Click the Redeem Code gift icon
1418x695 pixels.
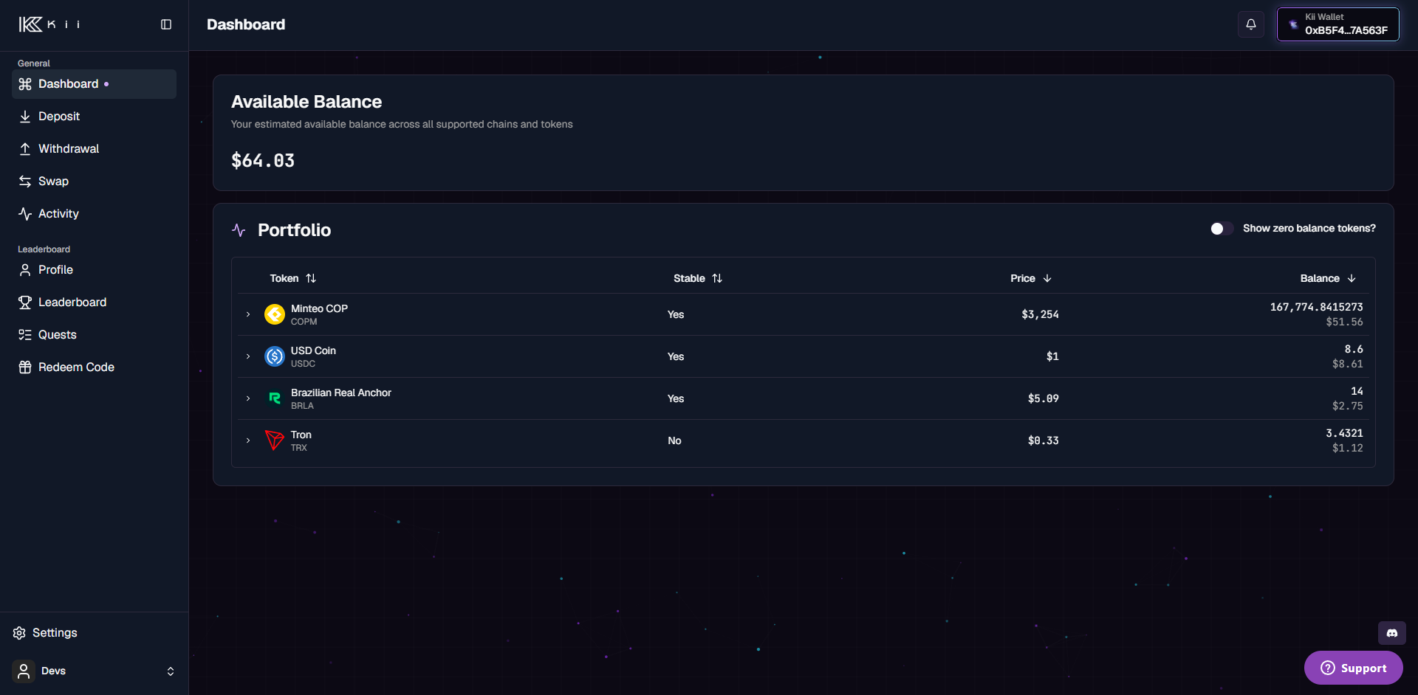pos(25,367)
